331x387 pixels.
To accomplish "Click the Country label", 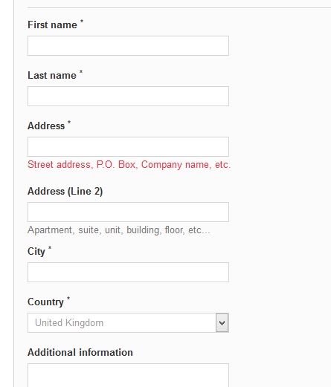I will click(45, 302).
